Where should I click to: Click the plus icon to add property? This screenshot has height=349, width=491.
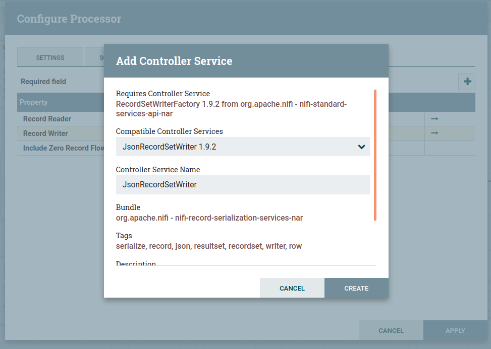coord(467,82)
